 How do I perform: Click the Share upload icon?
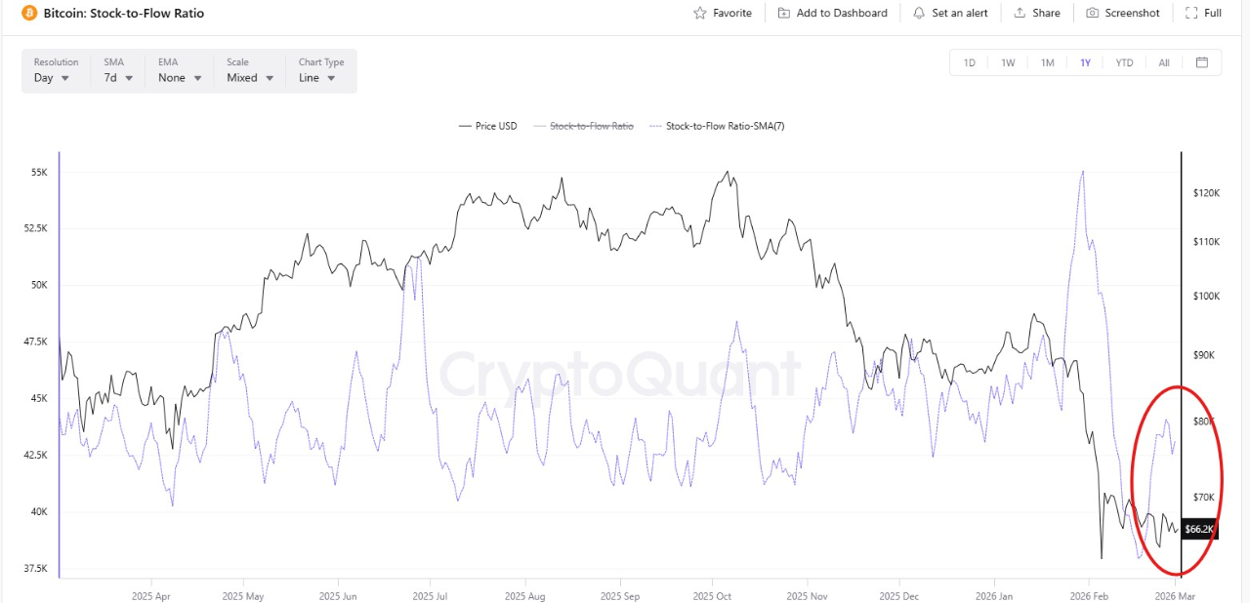click(1020, 14)
